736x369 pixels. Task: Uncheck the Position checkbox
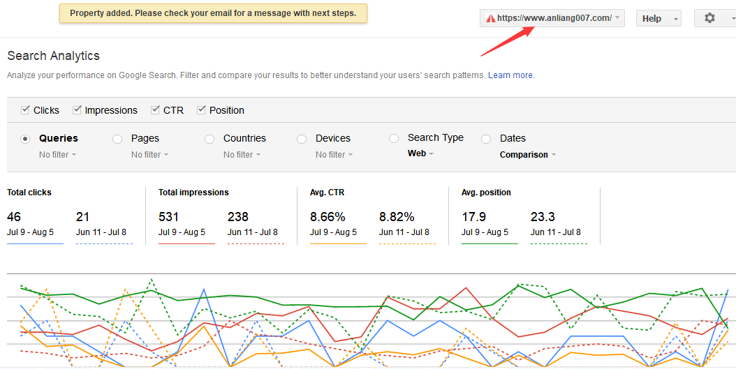[x=201, y=110]
